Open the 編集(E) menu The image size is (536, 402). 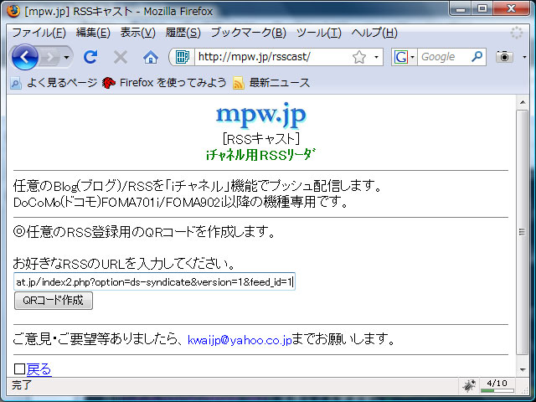(93, 33)
